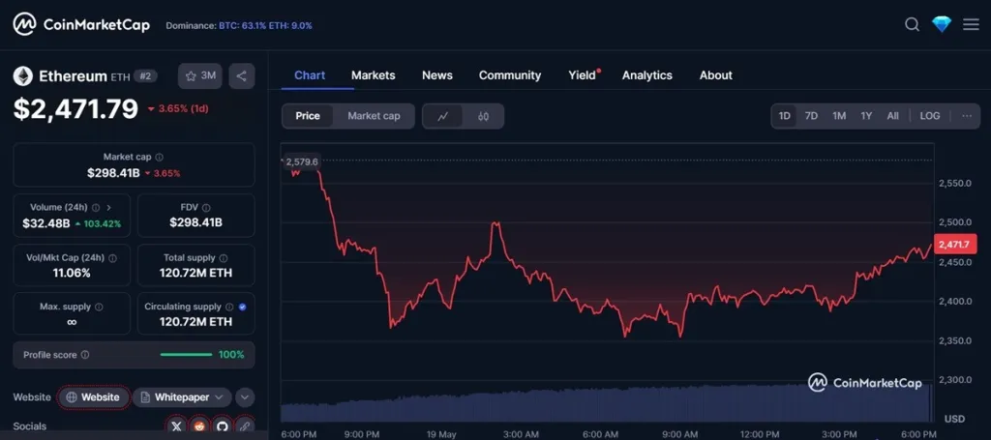Click the Max. supply info icon
991x440 pixels.
point(99,307)
